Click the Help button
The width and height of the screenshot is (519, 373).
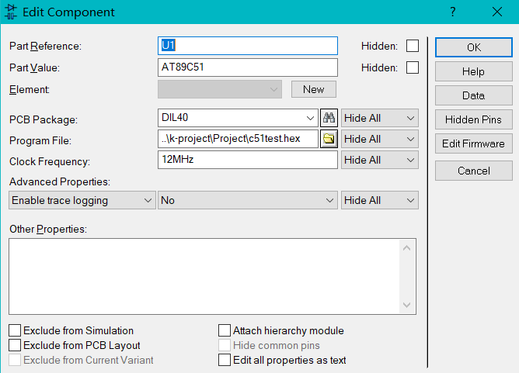474,71
